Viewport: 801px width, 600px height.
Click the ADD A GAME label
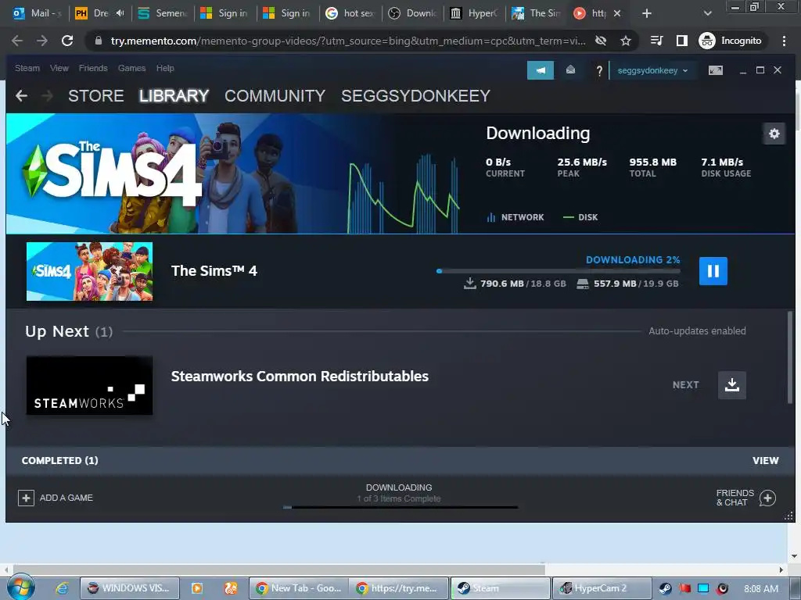click(x=66, y=498)
